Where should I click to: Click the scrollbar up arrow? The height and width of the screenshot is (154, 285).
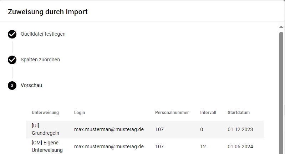point(281,27)
